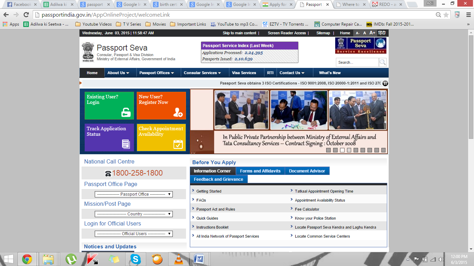Switch site language to Hindi
Image resolution: width=474 pixels, height=266 pixels.
(x=381, y=33)
